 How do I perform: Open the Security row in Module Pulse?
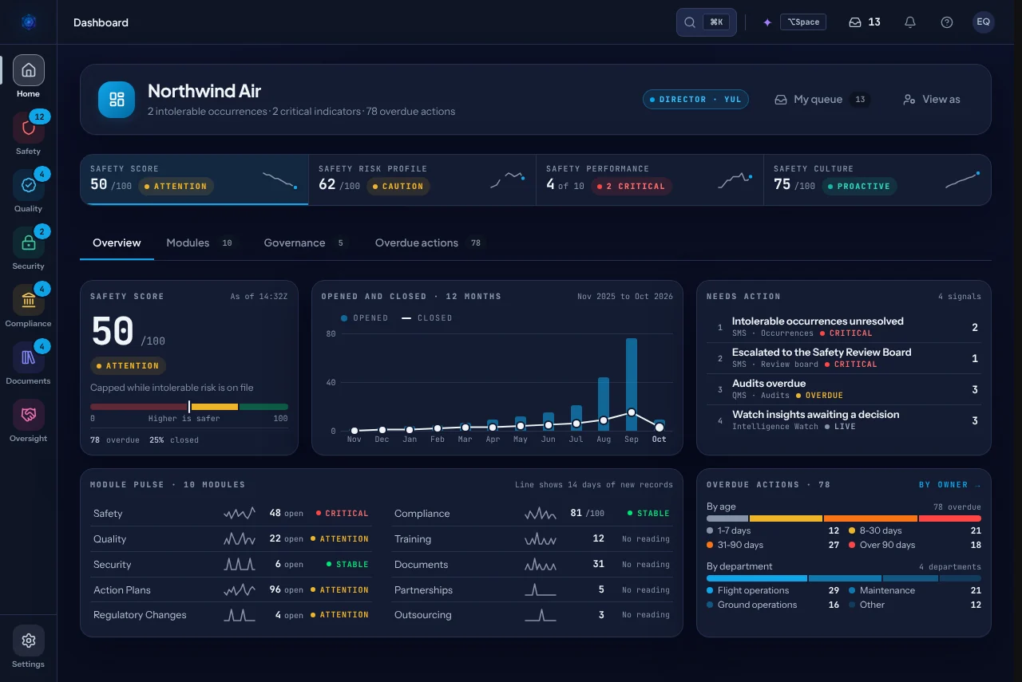(231, 565)
